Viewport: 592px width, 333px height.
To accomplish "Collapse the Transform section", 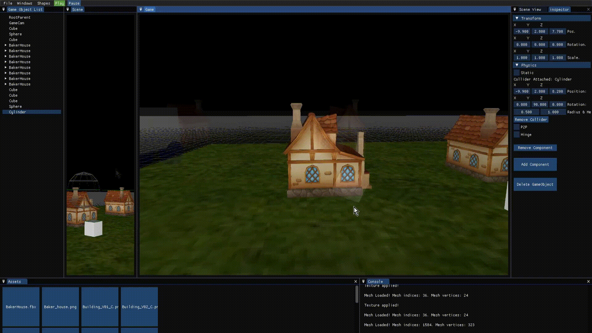I will (x=517, y=18).
